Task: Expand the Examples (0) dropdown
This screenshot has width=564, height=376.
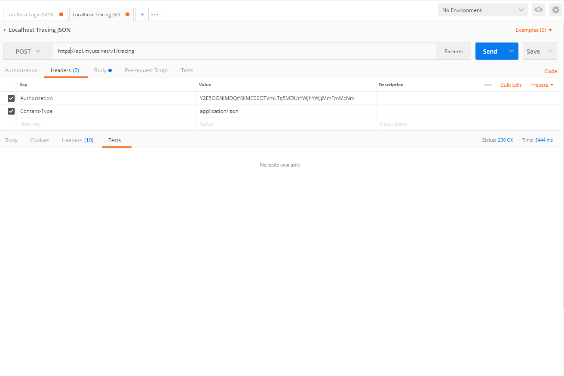Action: 533,30
